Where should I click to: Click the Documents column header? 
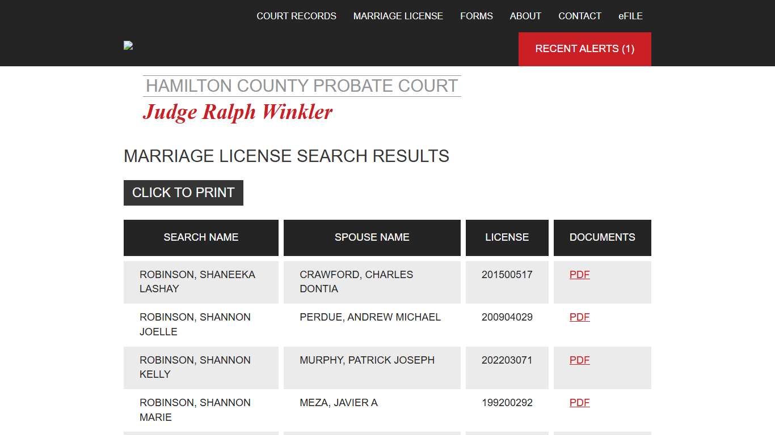602,237
